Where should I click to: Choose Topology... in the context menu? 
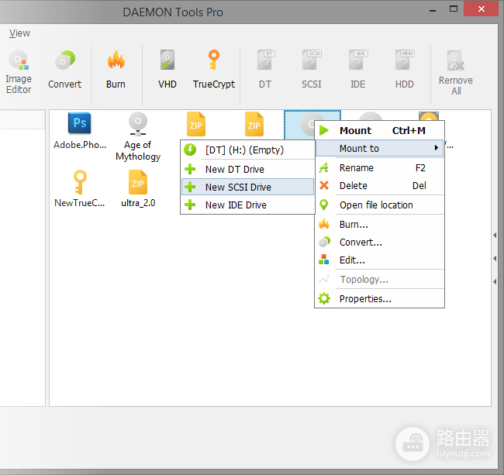point(380,280)
